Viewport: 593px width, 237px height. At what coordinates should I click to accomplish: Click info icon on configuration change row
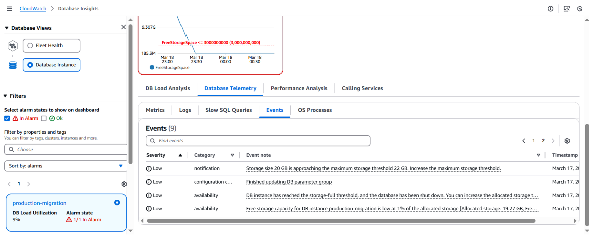(149, 182)
